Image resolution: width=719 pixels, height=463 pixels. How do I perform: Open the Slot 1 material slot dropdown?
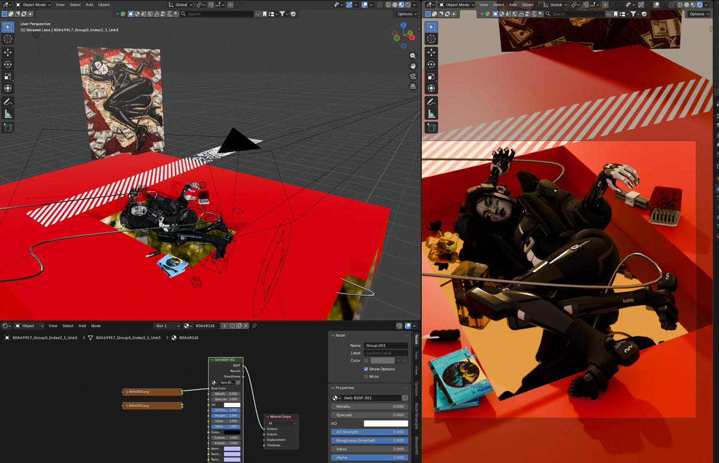(167, 326)
